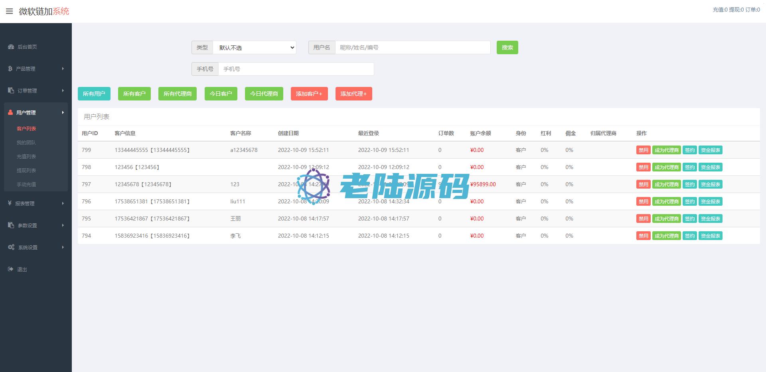Click 禁用 for user 798
Viewport: 766px width, 372px height.
pyautogui.click(x=643, y=167)
